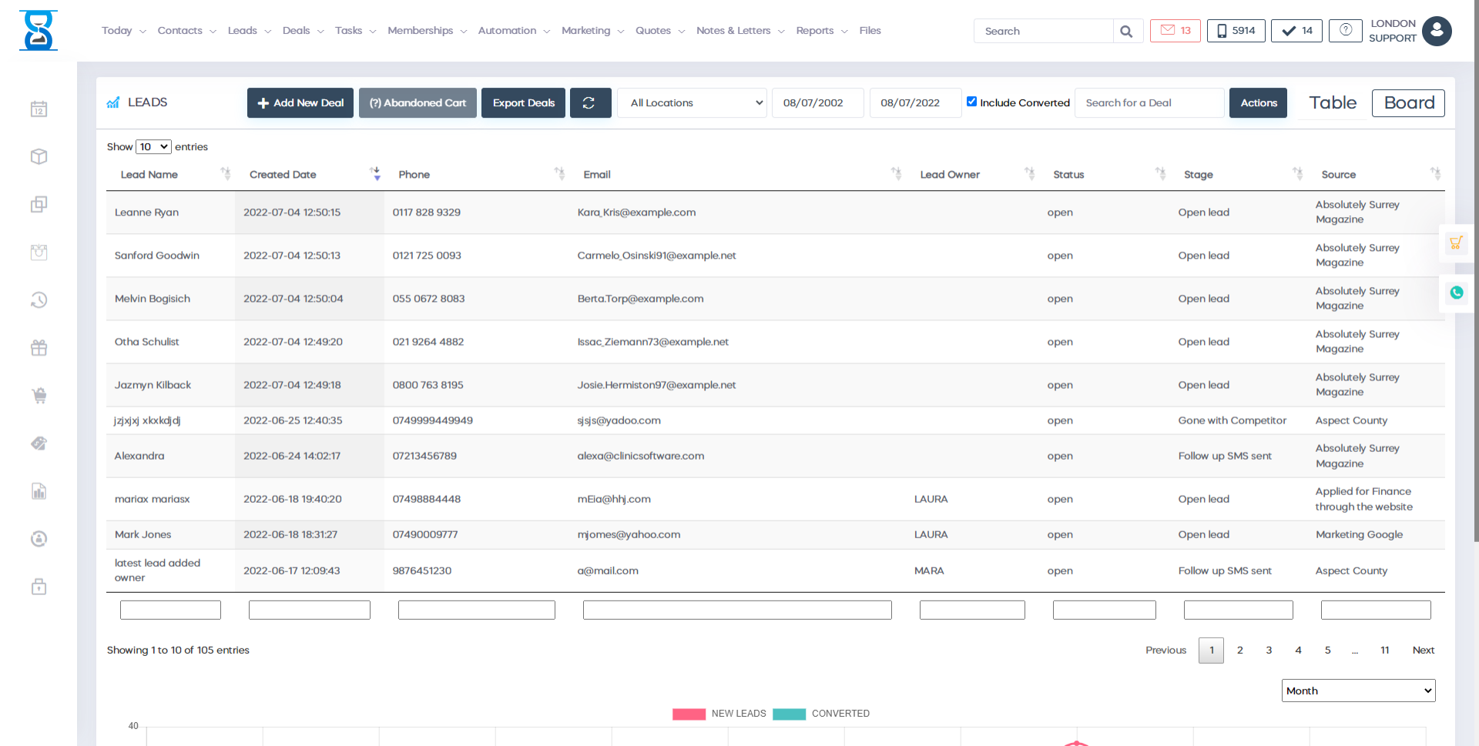
Task: Click the mobile phone SMS counter 5914
Action: pos(1236,31)
